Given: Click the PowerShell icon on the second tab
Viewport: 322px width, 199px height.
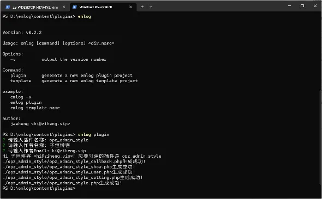Looking at the screenshot, I should point(75,7).
